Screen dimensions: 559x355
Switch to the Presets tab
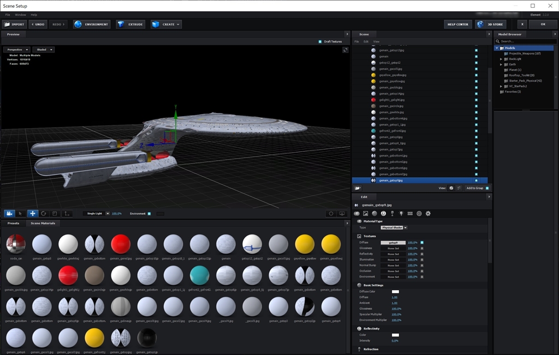[13, 223]
